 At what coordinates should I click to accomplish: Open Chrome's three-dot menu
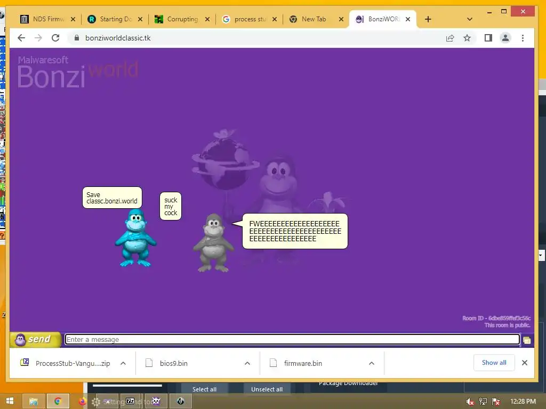coord(523,38)
